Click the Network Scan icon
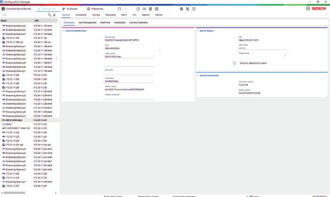Viewport: 330px width, 197px height. pyautogui.click(x=39, y=9)
